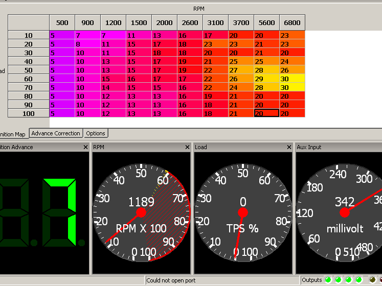Click the dark olive status indicator LED

click(373, 280)
